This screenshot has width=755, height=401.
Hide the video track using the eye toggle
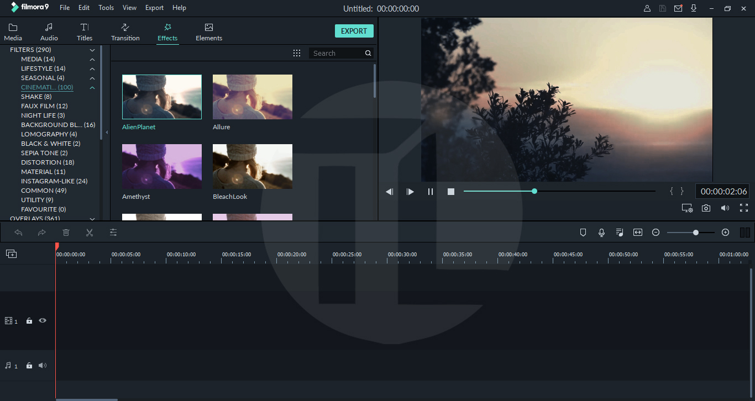click(42, 320)
